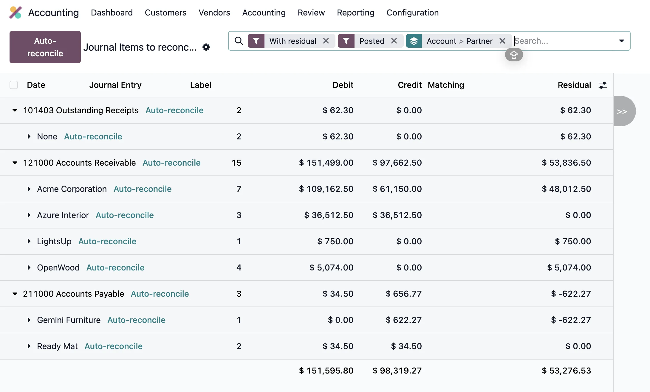Collapse the 211000 Accounts Payable group

click(x=15, y=294)
